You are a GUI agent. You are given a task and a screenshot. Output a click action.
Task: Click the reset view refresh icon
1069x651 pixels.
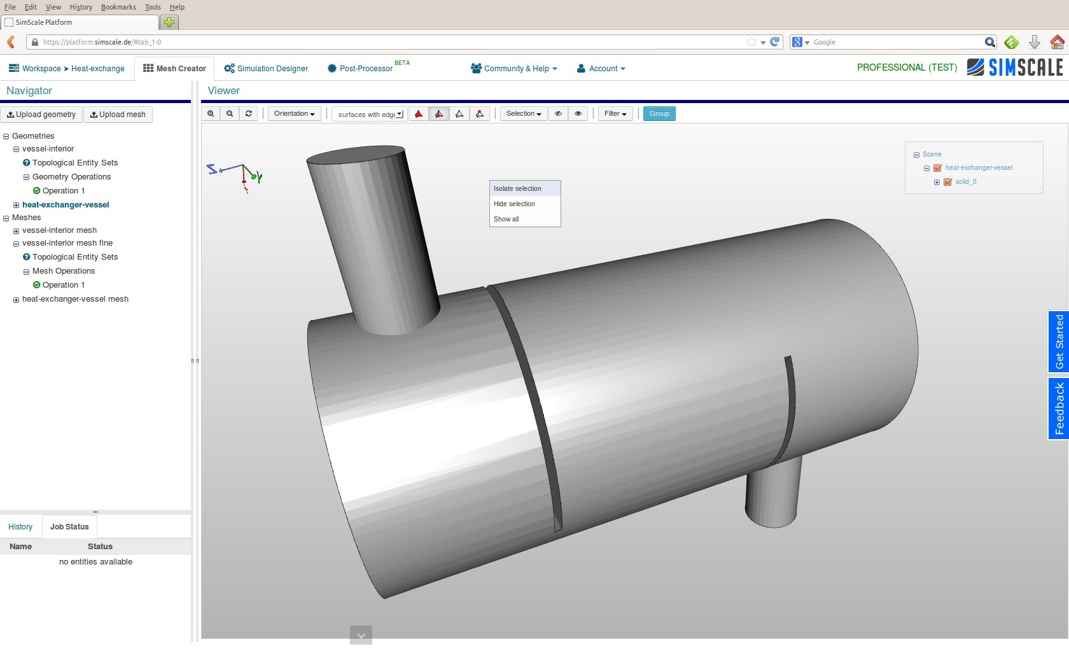(249, 114)
